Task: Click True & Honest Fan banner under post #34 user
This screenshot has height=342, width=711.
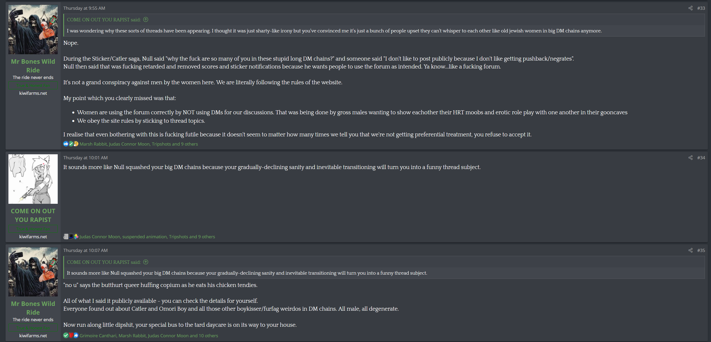Action: [33, 229]
